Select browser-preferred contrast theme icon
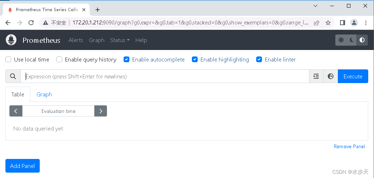Viewport: 374px width, 178px height. click(362, 40)
